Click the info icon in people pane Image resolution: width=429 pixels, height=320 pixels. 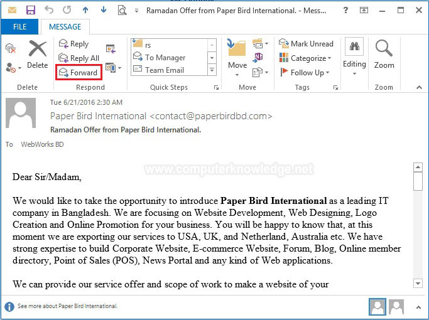pyautogui.click(x=9, y=307)
